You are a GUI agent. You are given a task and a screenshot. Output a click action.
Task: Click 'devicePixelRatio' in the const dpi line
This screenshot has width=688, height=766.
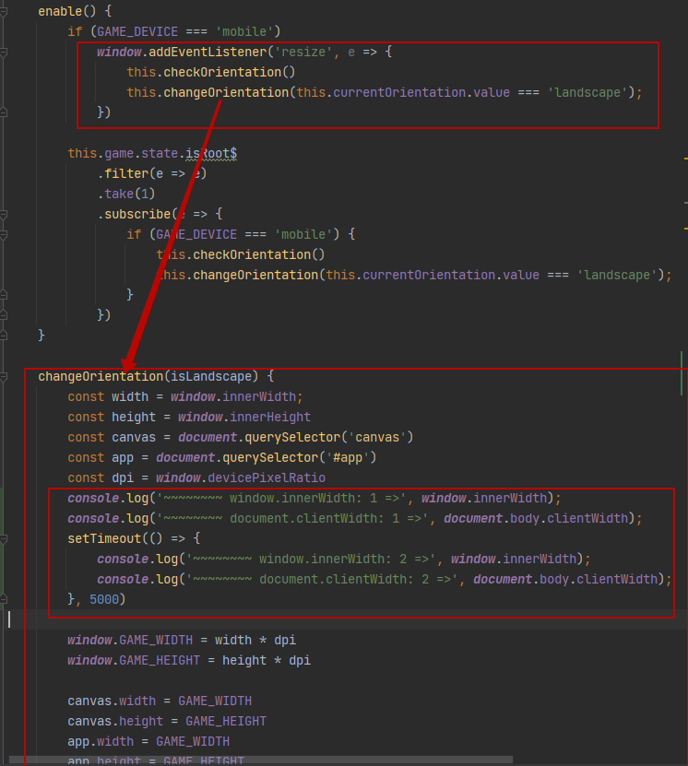pos(267,477)
